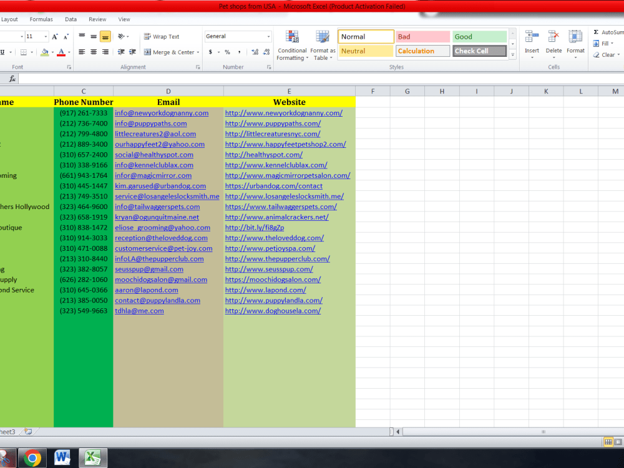This screenshot has width=624, height=468.
Task: Apply Percent Style
Action: tap(227, 52)
